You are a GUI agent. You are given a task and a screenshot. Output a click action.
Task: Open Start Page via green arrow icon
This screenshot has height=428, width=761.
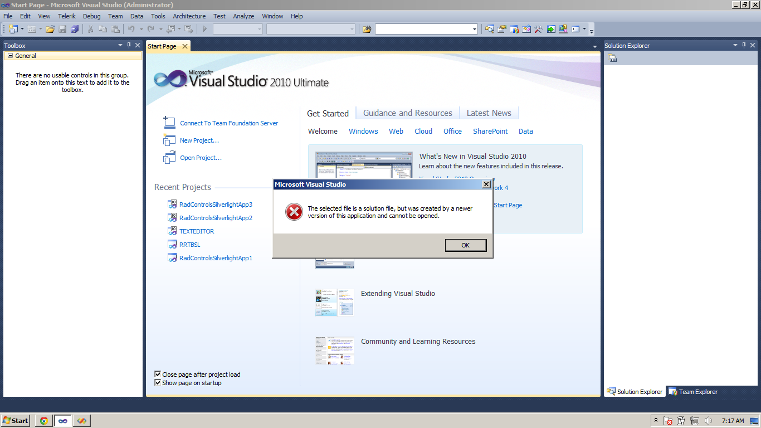tap(550, 29)
